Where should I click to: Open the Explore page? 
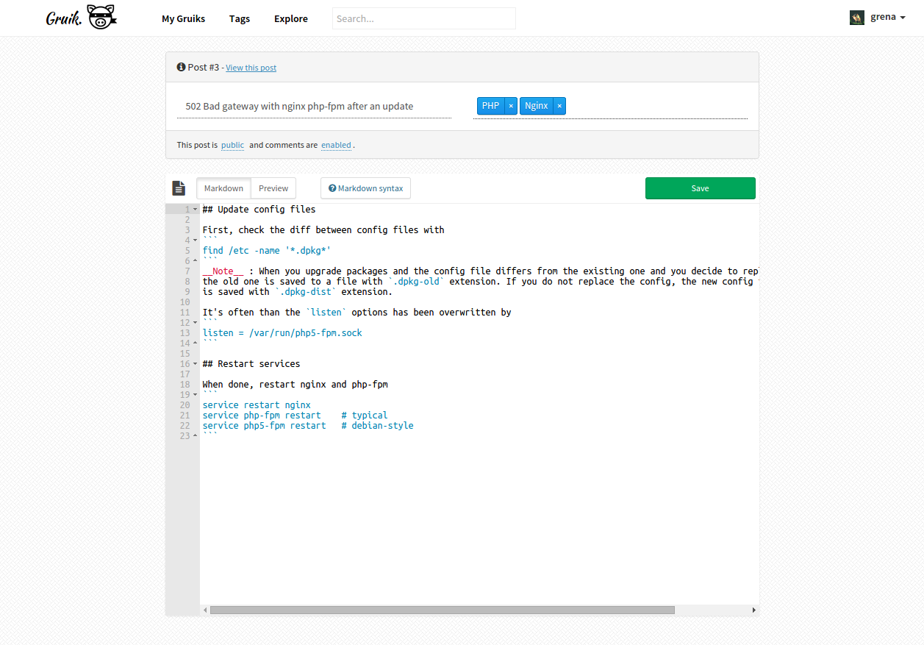[291, 18]
